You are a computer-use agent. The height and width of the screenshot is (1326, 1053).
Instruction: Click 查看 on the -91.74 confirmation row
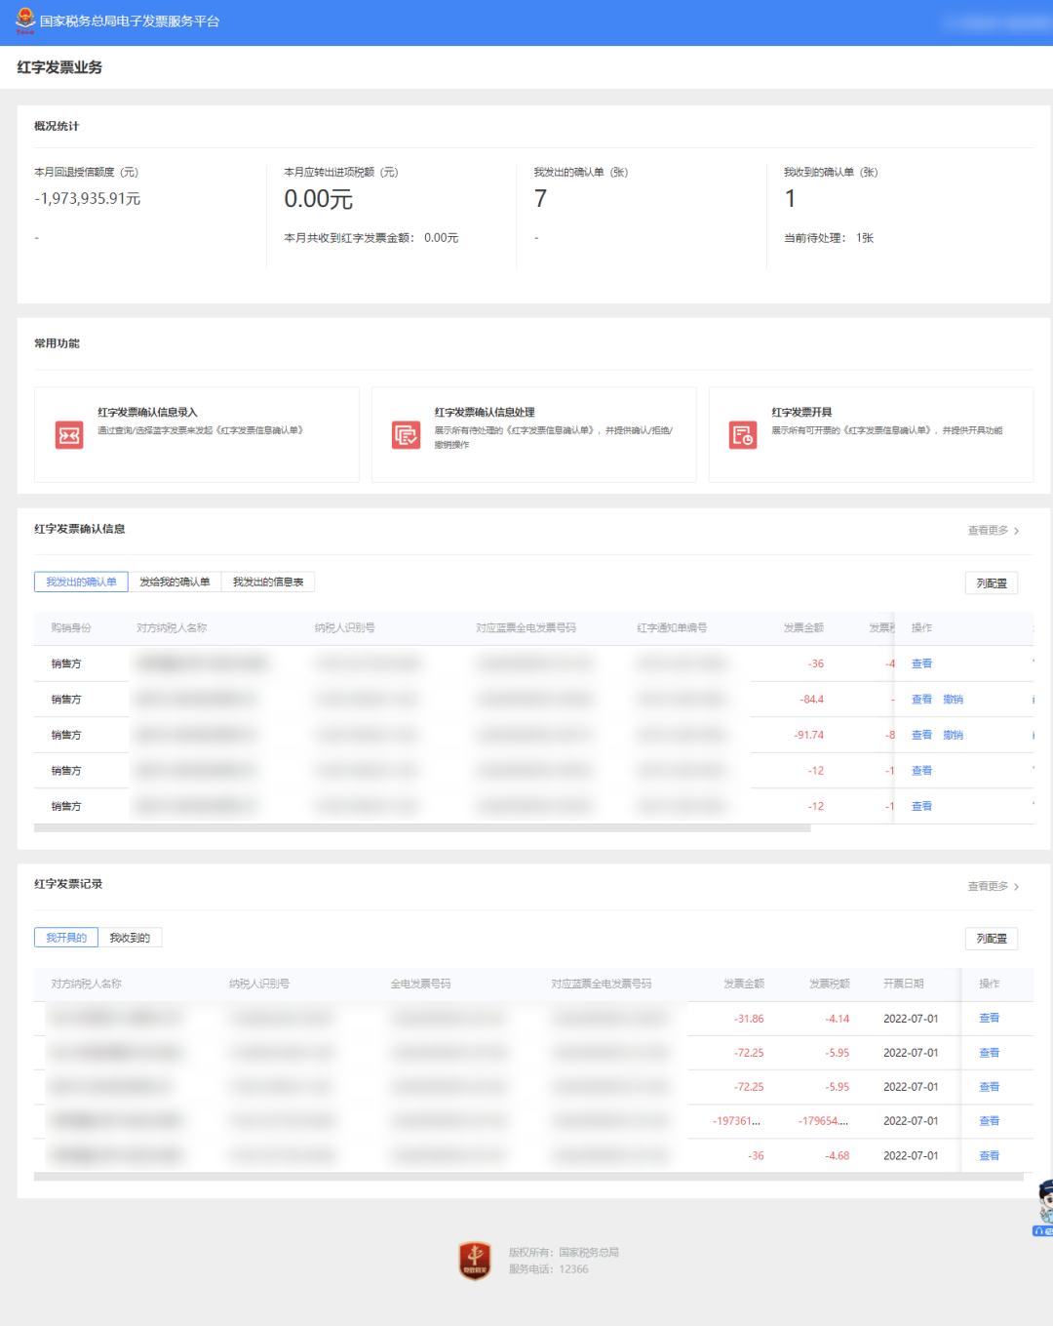point(921,736)
